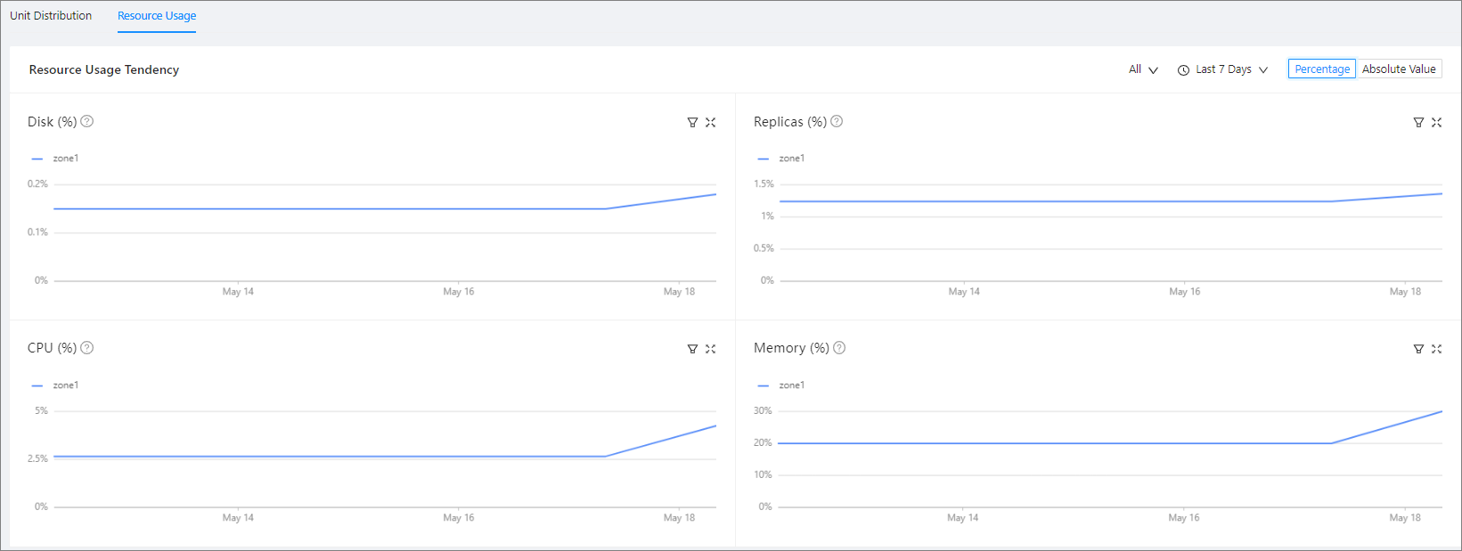Select the Resource Usage tab
The image size is (1462, 551).
(157, 16)
